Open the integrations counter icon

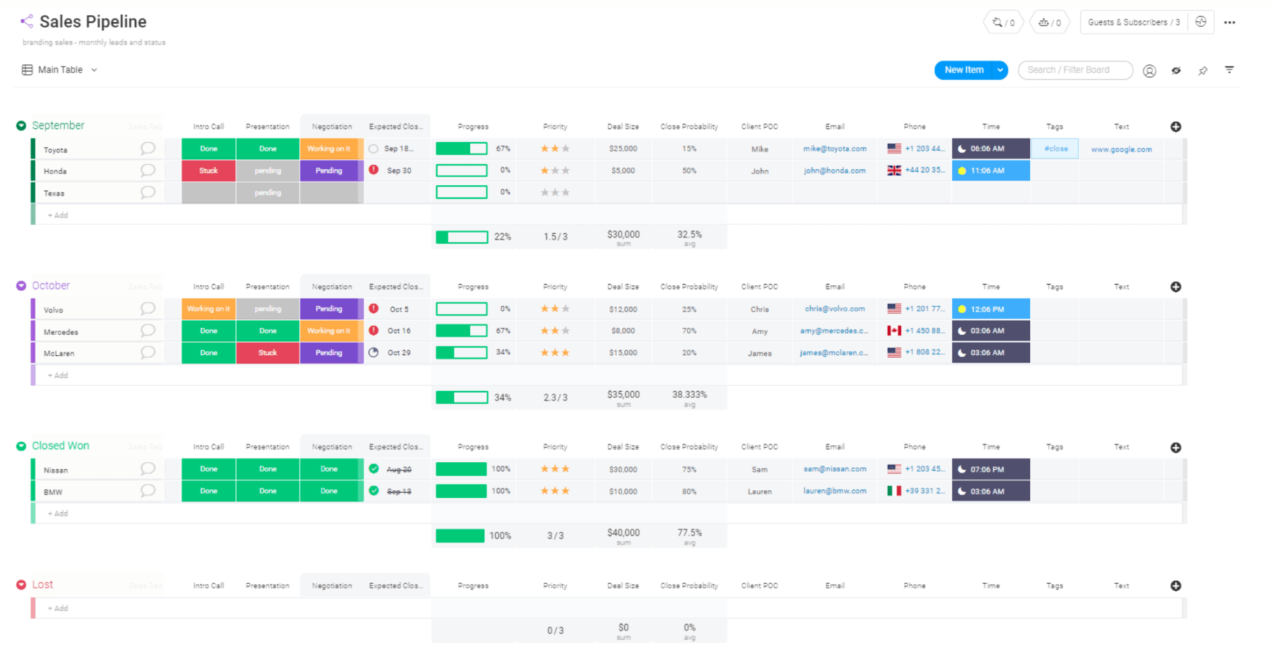tap(1003, 22)
